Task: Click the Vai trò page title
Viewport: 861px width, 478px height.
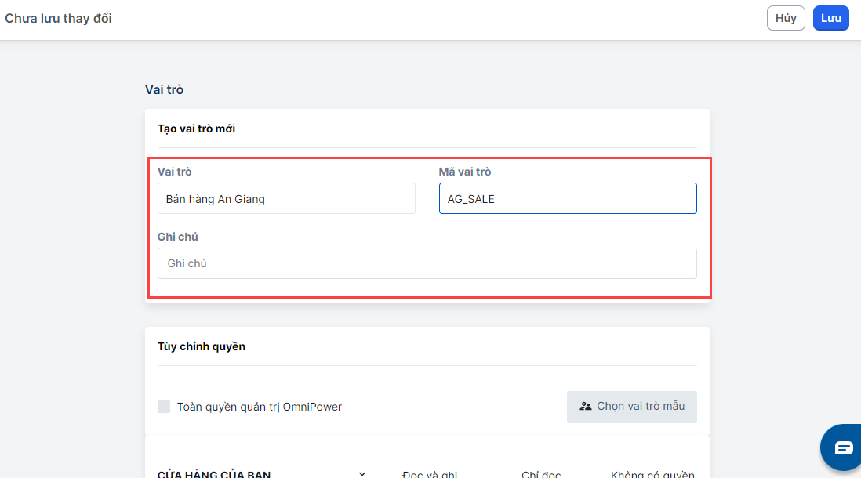Action: pyautogui.click(x=164, y=89)
